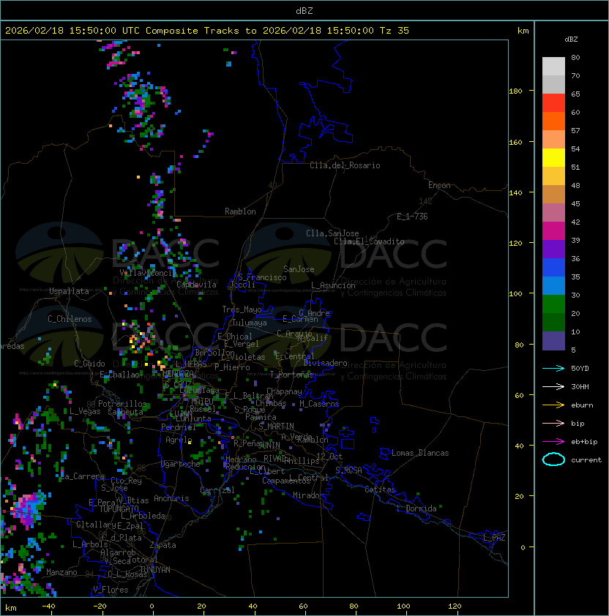Click the 'dBZ' legend heading
Image resolution: width=609 pixels, height=616 pixels.
(x=571, y=40)
